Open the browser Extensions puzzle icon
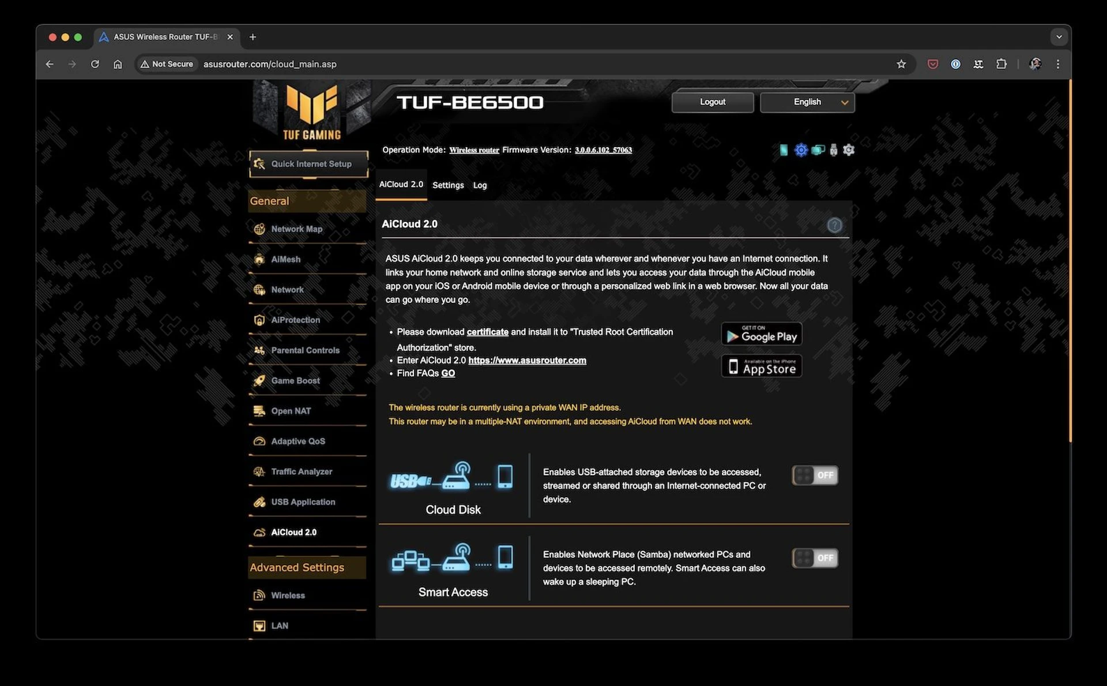 (x=1001, y=64)
